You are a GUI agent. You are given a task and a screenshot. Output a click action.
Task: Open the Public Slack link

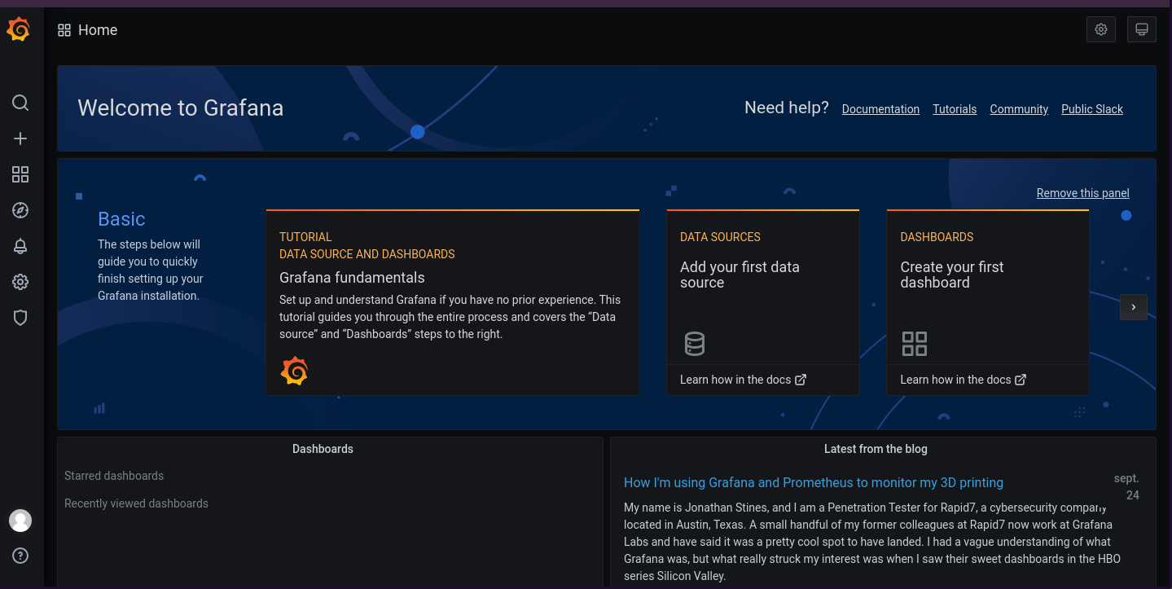coord(1092,109)
